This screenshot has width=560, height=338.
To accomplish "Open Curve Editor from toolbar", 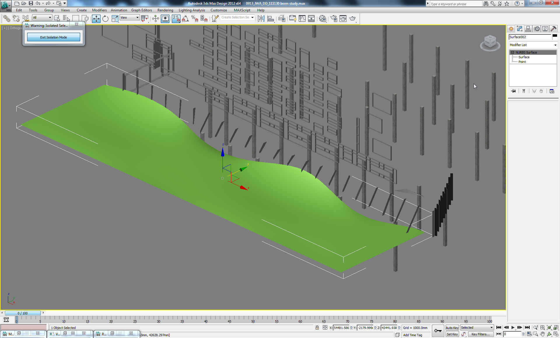I will point(302,19).
